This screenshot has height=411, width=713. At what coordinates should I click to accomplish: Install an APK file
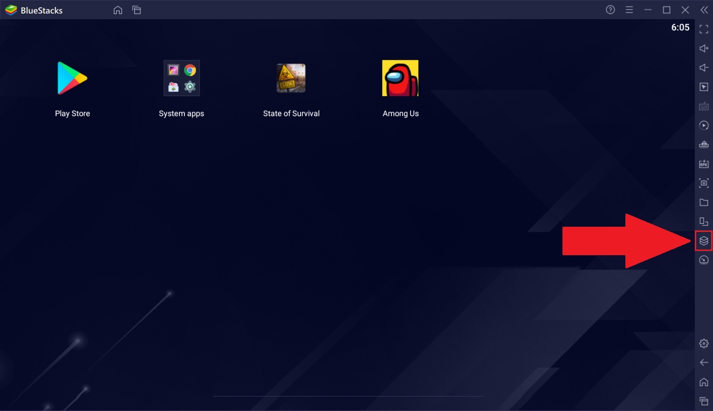[704, 164]
